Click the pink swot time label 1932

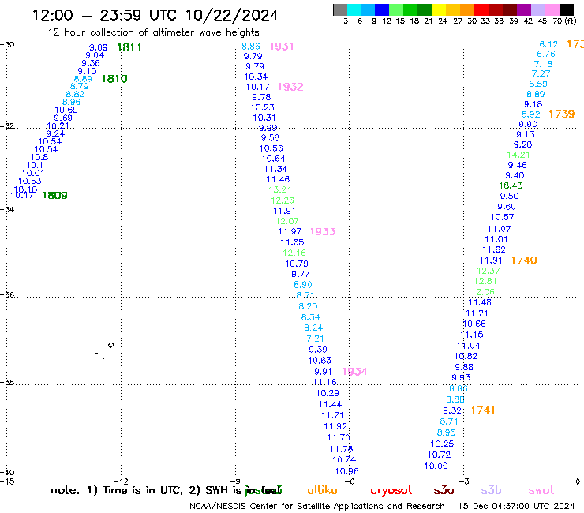[290, 87]
